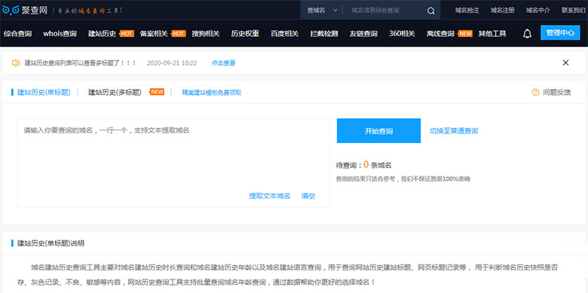Image resolution: width=588 pixels, height=293 pixels.
Task: Click the 问题反馈 link text
Action: (557, 92)
